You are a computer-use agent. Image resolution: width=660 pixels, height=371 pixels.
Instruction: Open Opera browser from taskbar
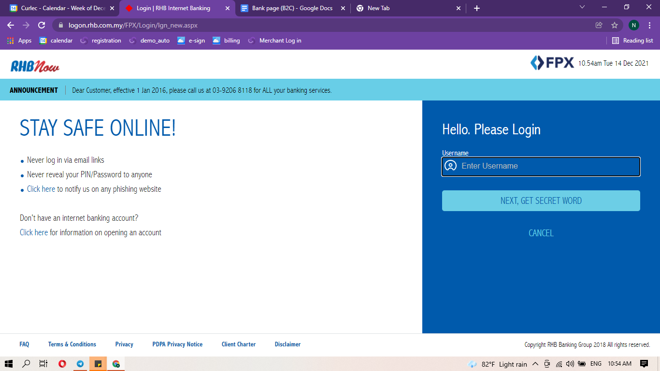coord(62,364)
